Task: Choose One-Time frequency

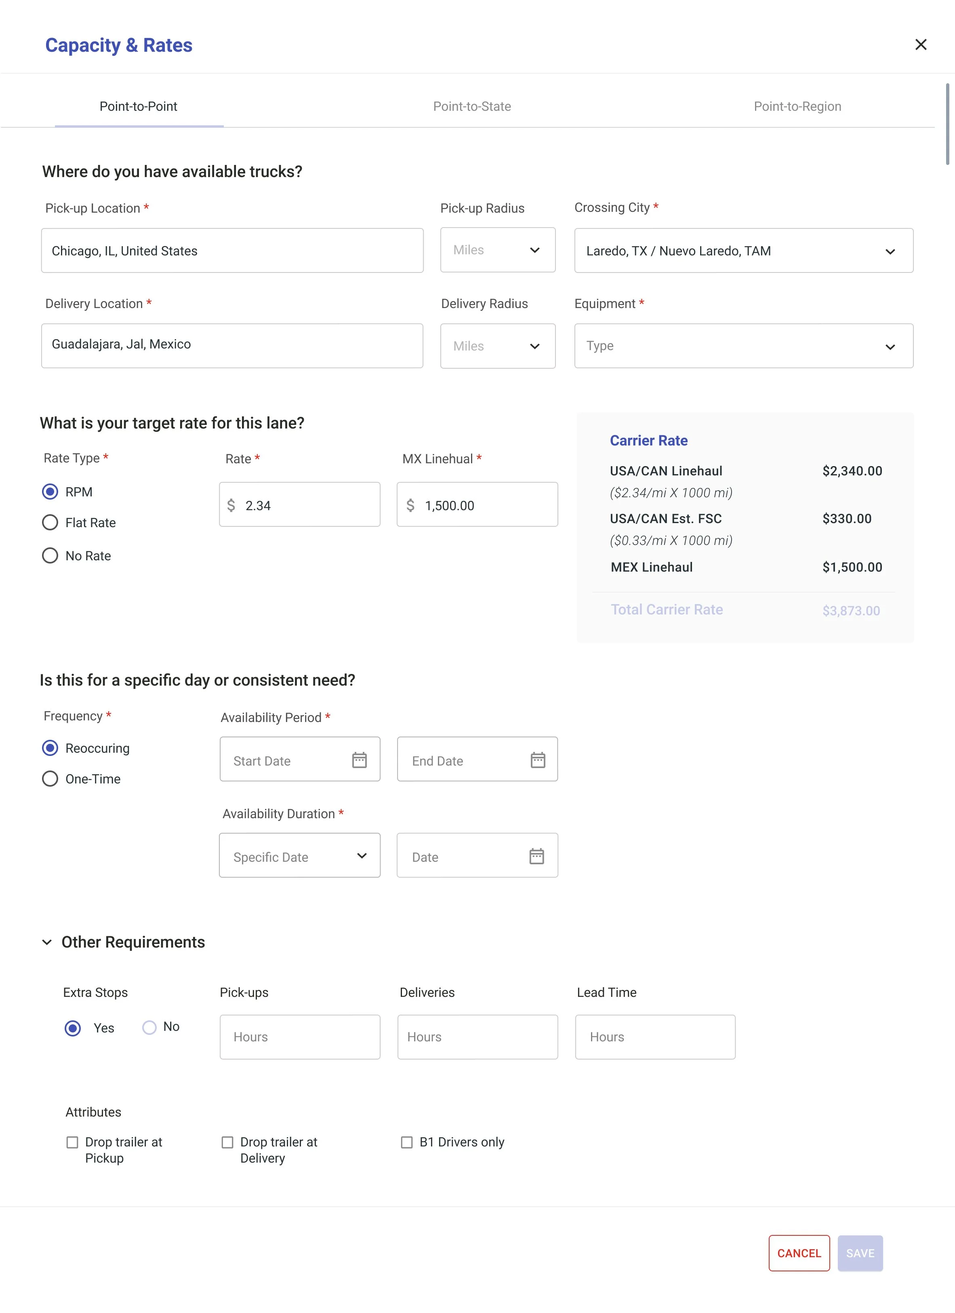Action: 50,779
